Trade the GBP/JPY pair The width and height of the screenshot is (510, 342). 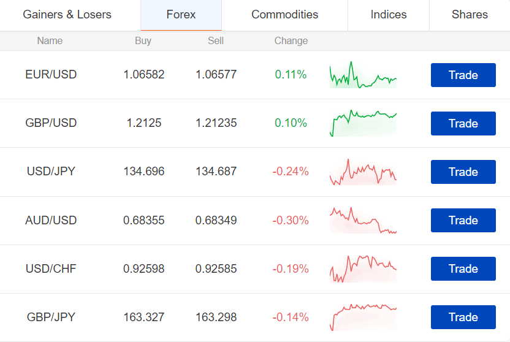[x=463, y=317]
